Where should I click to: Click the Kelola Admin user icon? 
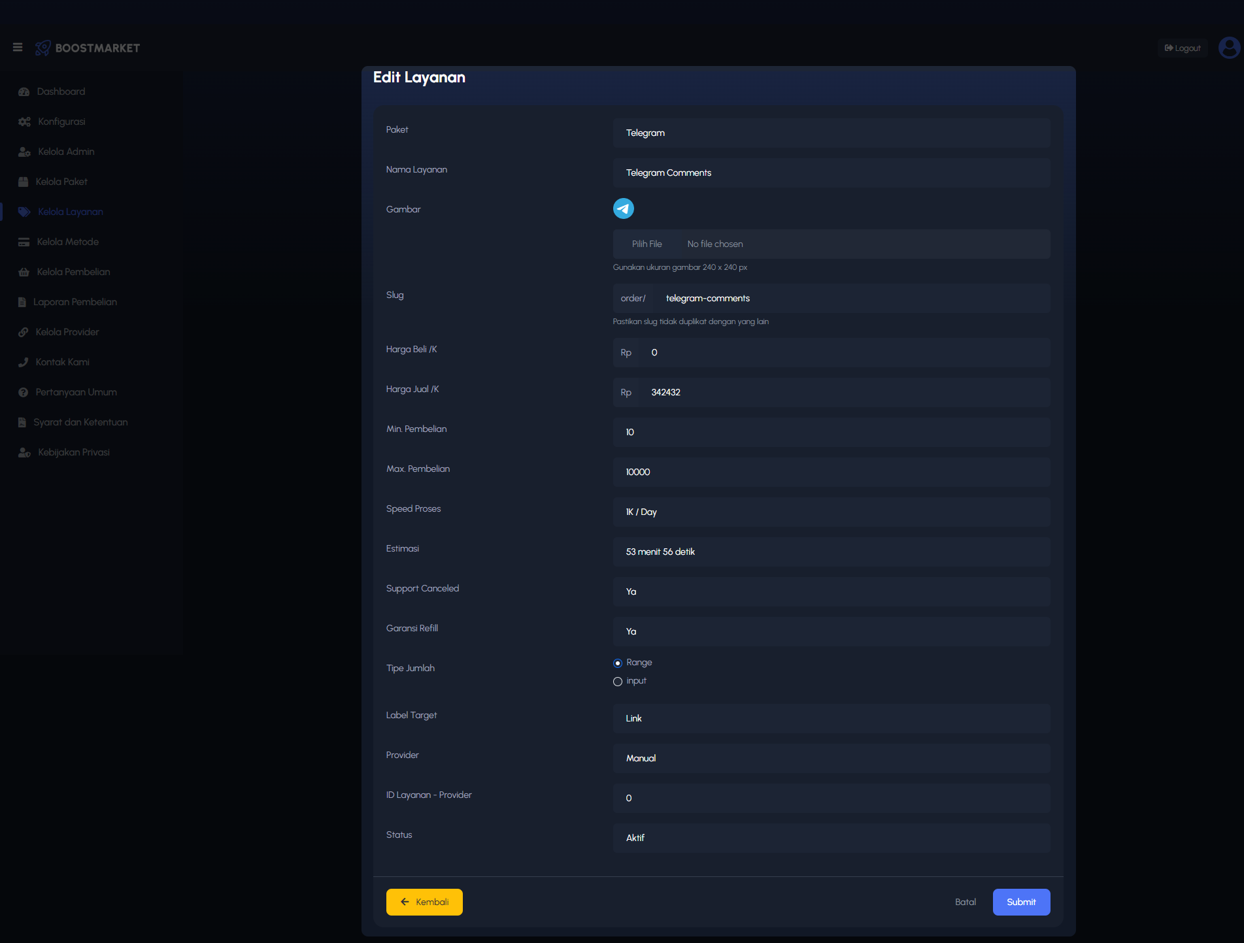pyautogui.click(x=25, y=152)
